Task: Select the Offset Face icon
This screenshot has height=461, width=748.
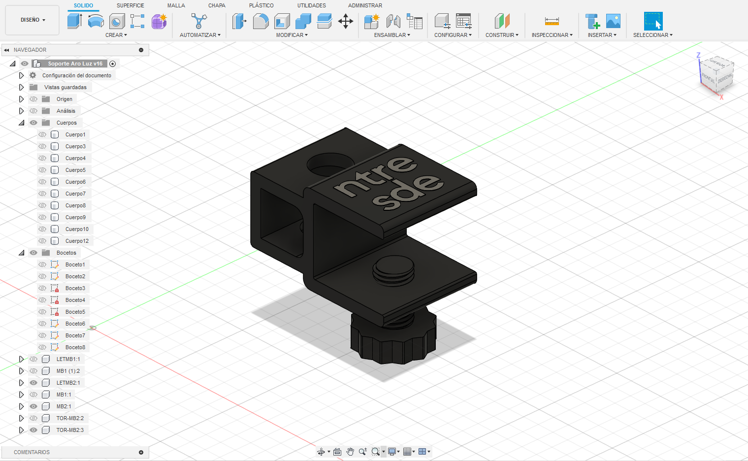Action: pos(325,21)
